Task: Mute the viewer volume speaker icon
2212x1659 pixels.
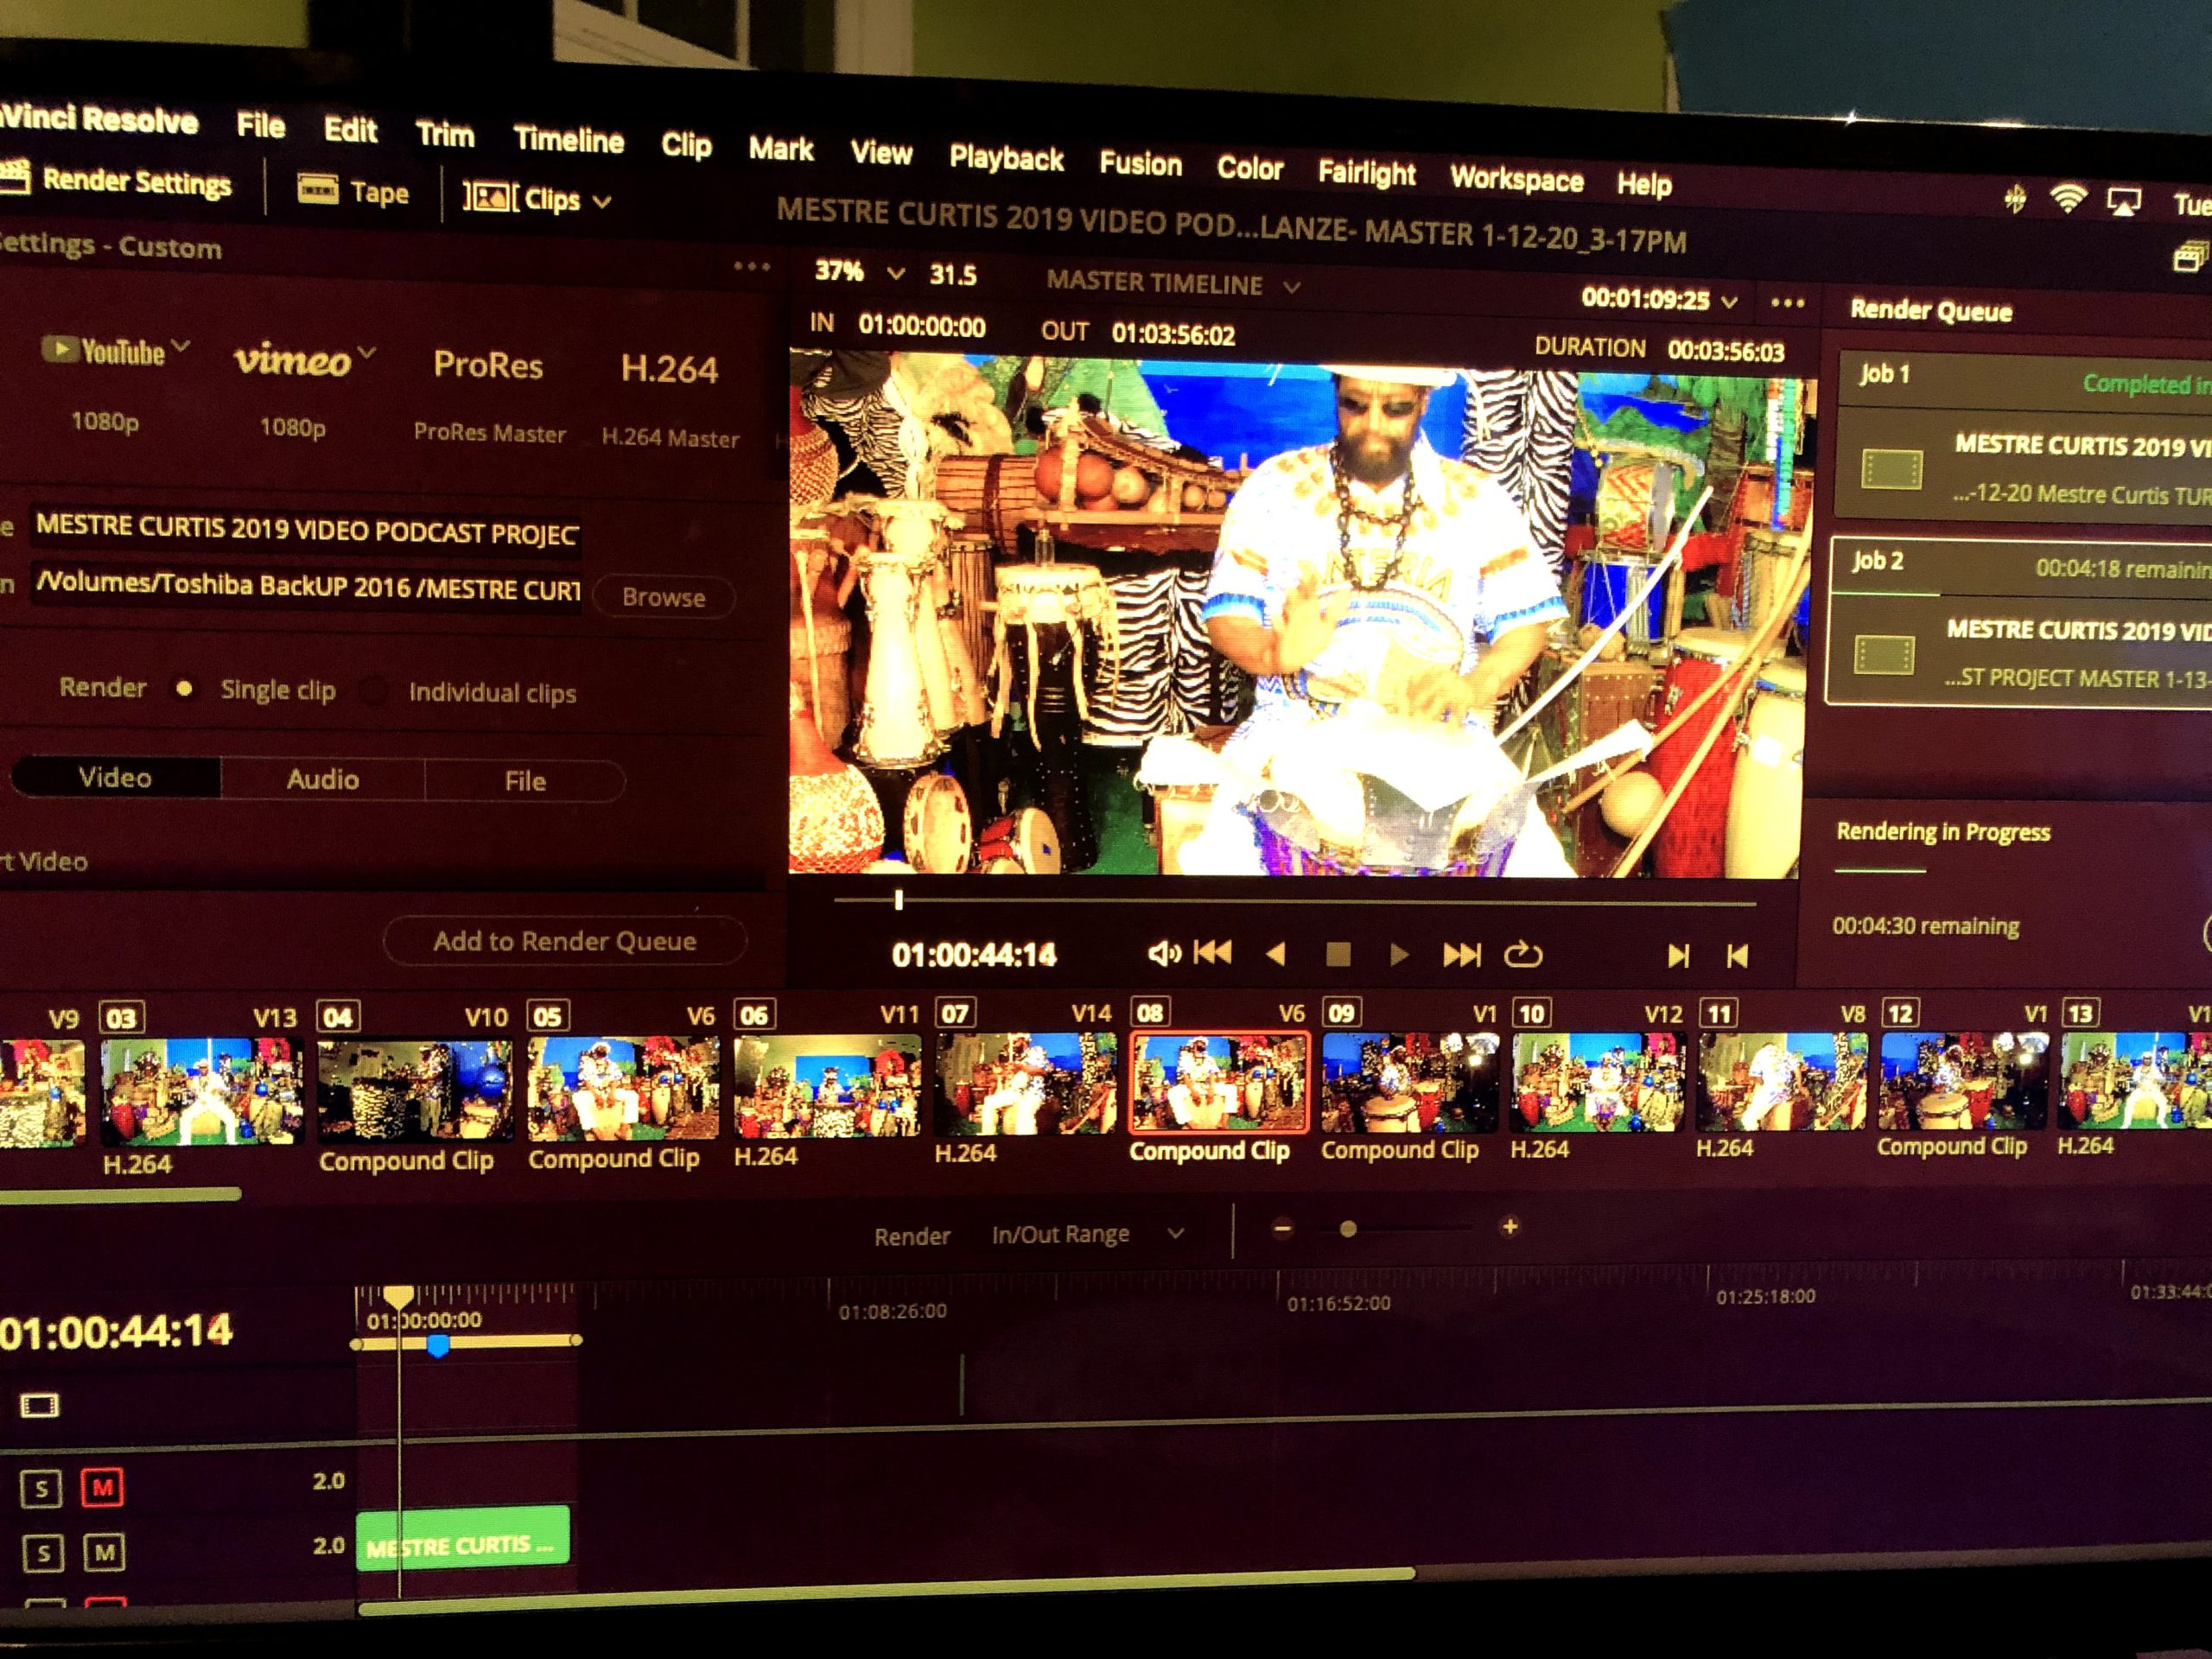Action: tap(1162, 953)
